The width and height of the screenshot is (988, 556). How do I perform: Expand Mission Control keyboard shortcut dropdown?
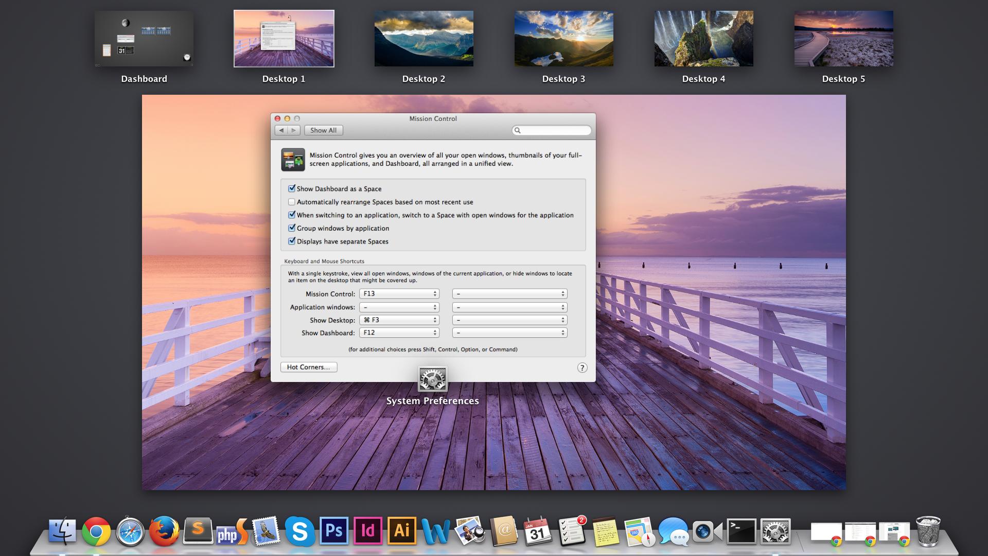[399, 293]
